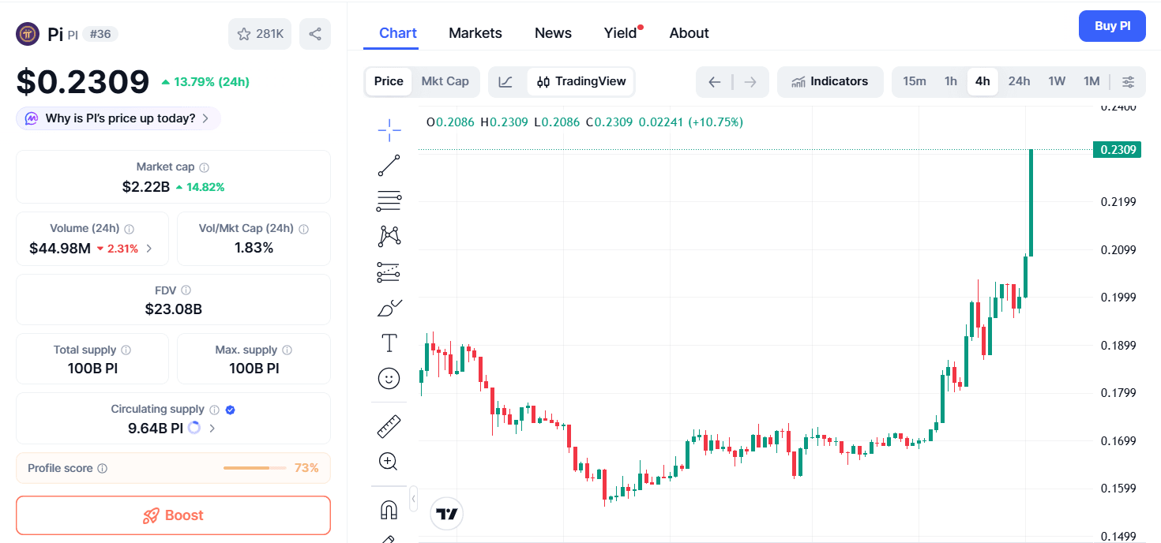Open the Markets tab
Image resolution: width=1161 pixels, height=543 pixels.
click(x=475, y=33)
